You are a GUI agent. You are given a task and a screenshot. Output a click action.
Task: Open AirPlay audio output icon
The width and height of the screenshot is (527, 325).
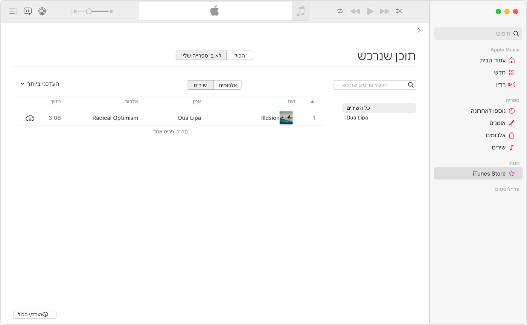42,11
